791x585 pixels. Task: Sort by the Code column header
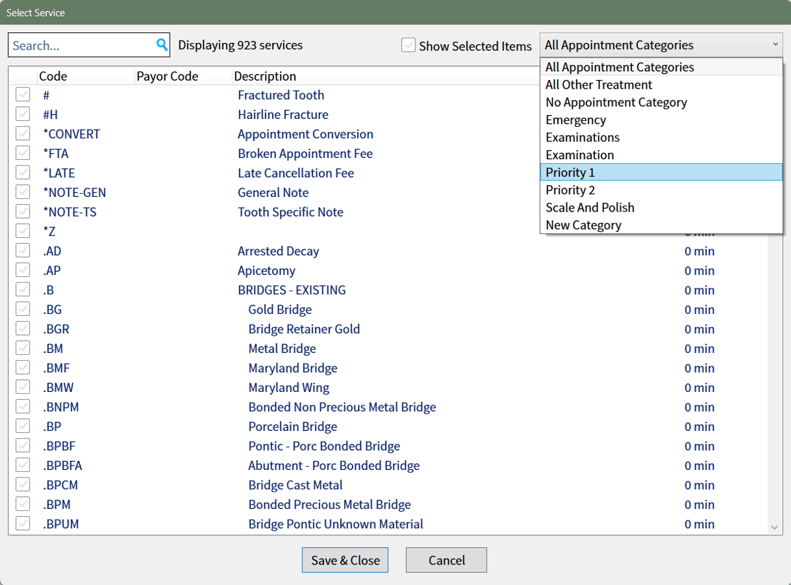click(x=53, y=76)
